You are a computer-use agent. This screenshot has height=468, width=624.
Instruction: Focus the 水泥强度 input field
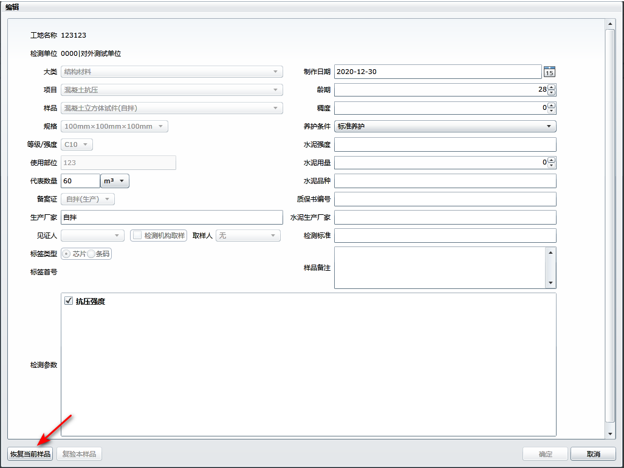(445, 144)
